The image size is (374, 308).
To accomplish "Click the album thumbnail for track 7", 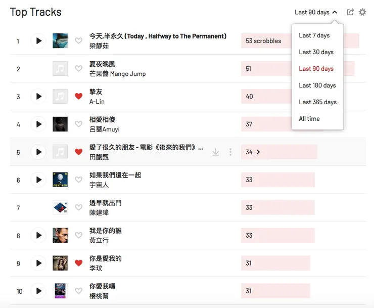I will click(x=60, y=207).
